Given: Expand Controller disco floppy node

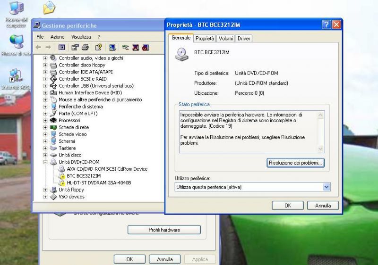Looking at the screenshot, I should [x=45, y=65].
